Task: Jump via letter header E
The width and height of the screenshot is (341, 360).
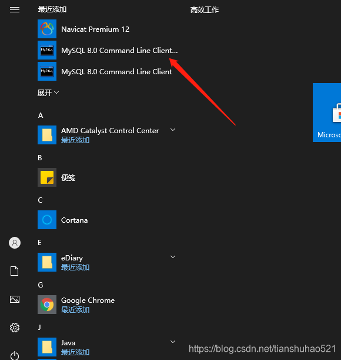Action: [x=39, y=242]
